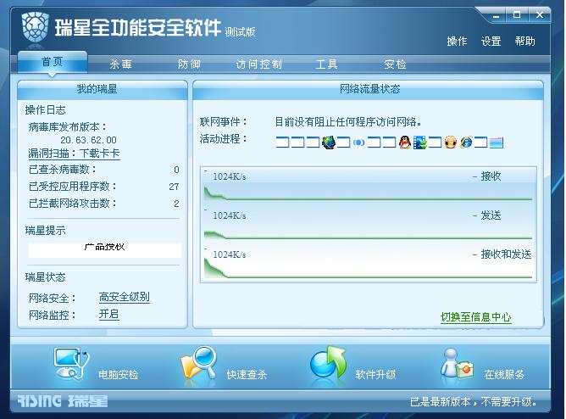Click status text 已是最新版本,不需要升级
Screen dimensions: 566x419
pos(474,402)
